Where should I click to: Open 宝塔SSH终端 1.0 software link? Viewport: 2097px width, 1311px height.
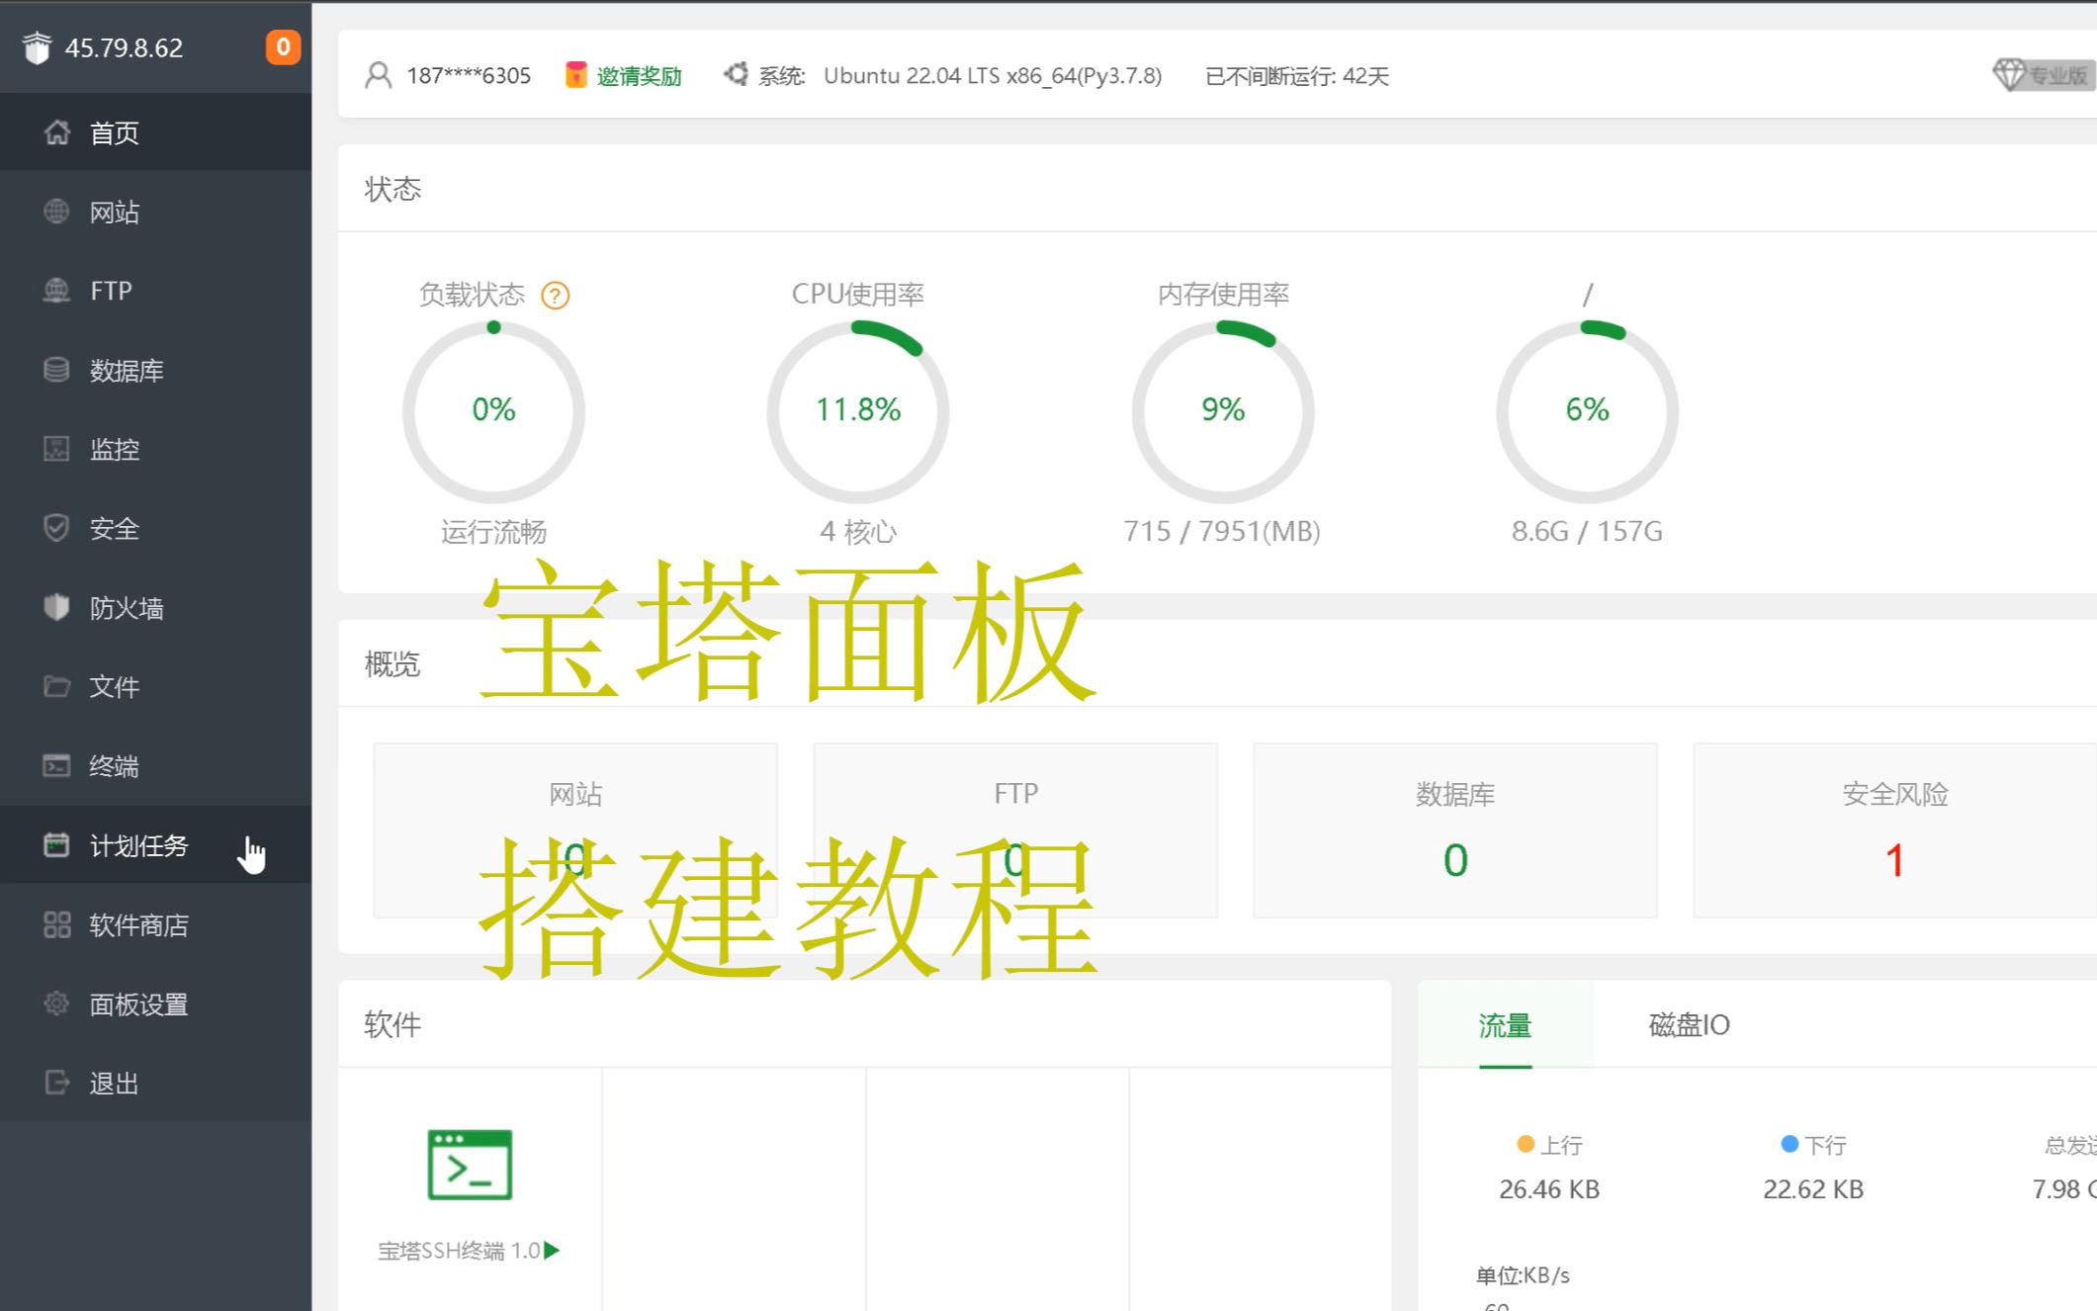(459, 1251)
